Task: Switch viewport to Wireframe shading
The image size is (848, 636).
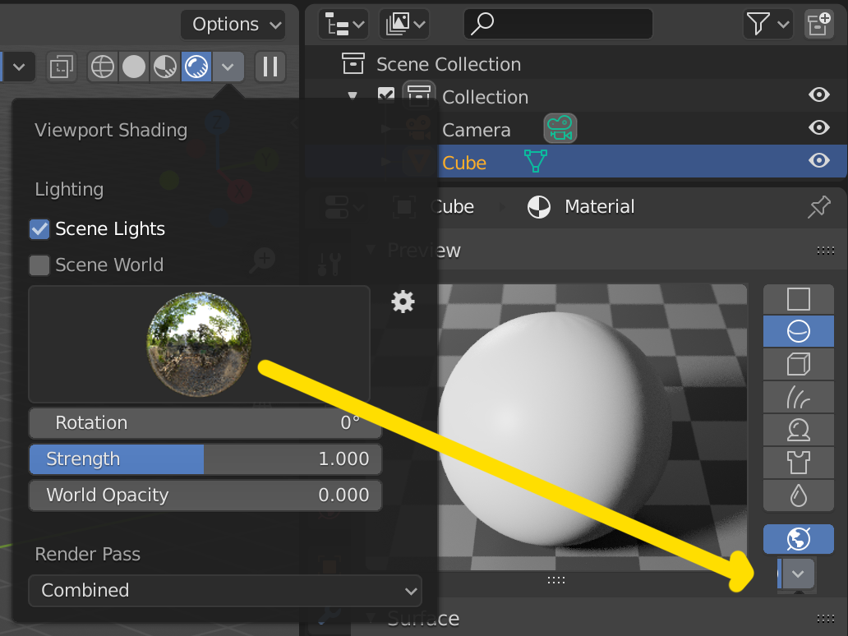Action: [103, 67]
